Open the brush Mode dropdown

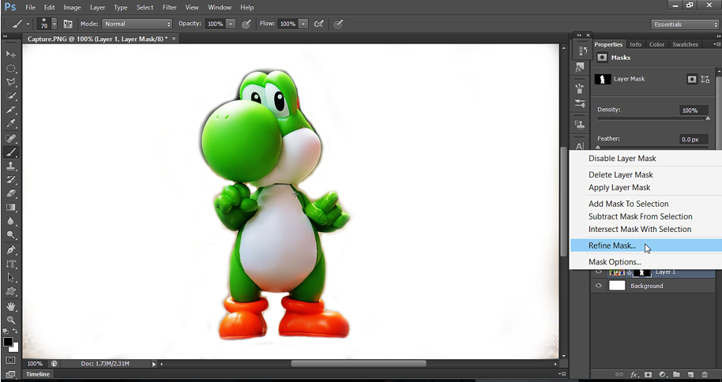[x=137, y=24]
